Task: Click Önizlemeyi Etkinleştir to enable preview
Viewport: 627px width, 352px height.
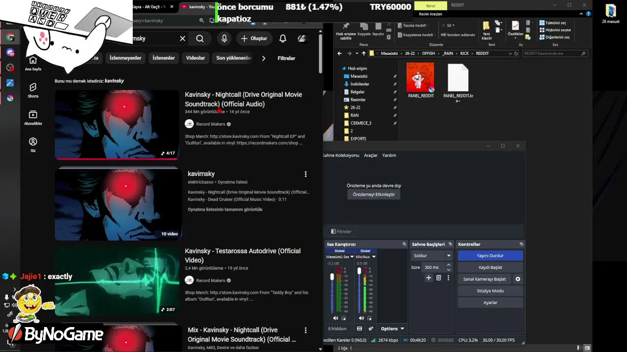Action: click(374, 195)
